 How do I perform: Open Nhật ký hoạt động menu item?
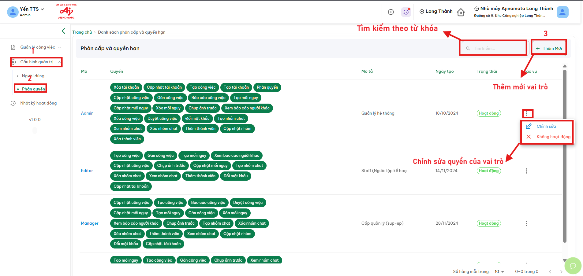click(38, 103)
